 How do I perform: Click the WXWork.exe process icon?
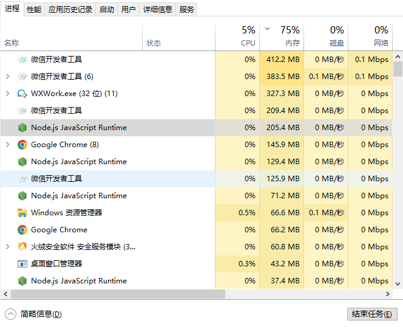[22, 94]
